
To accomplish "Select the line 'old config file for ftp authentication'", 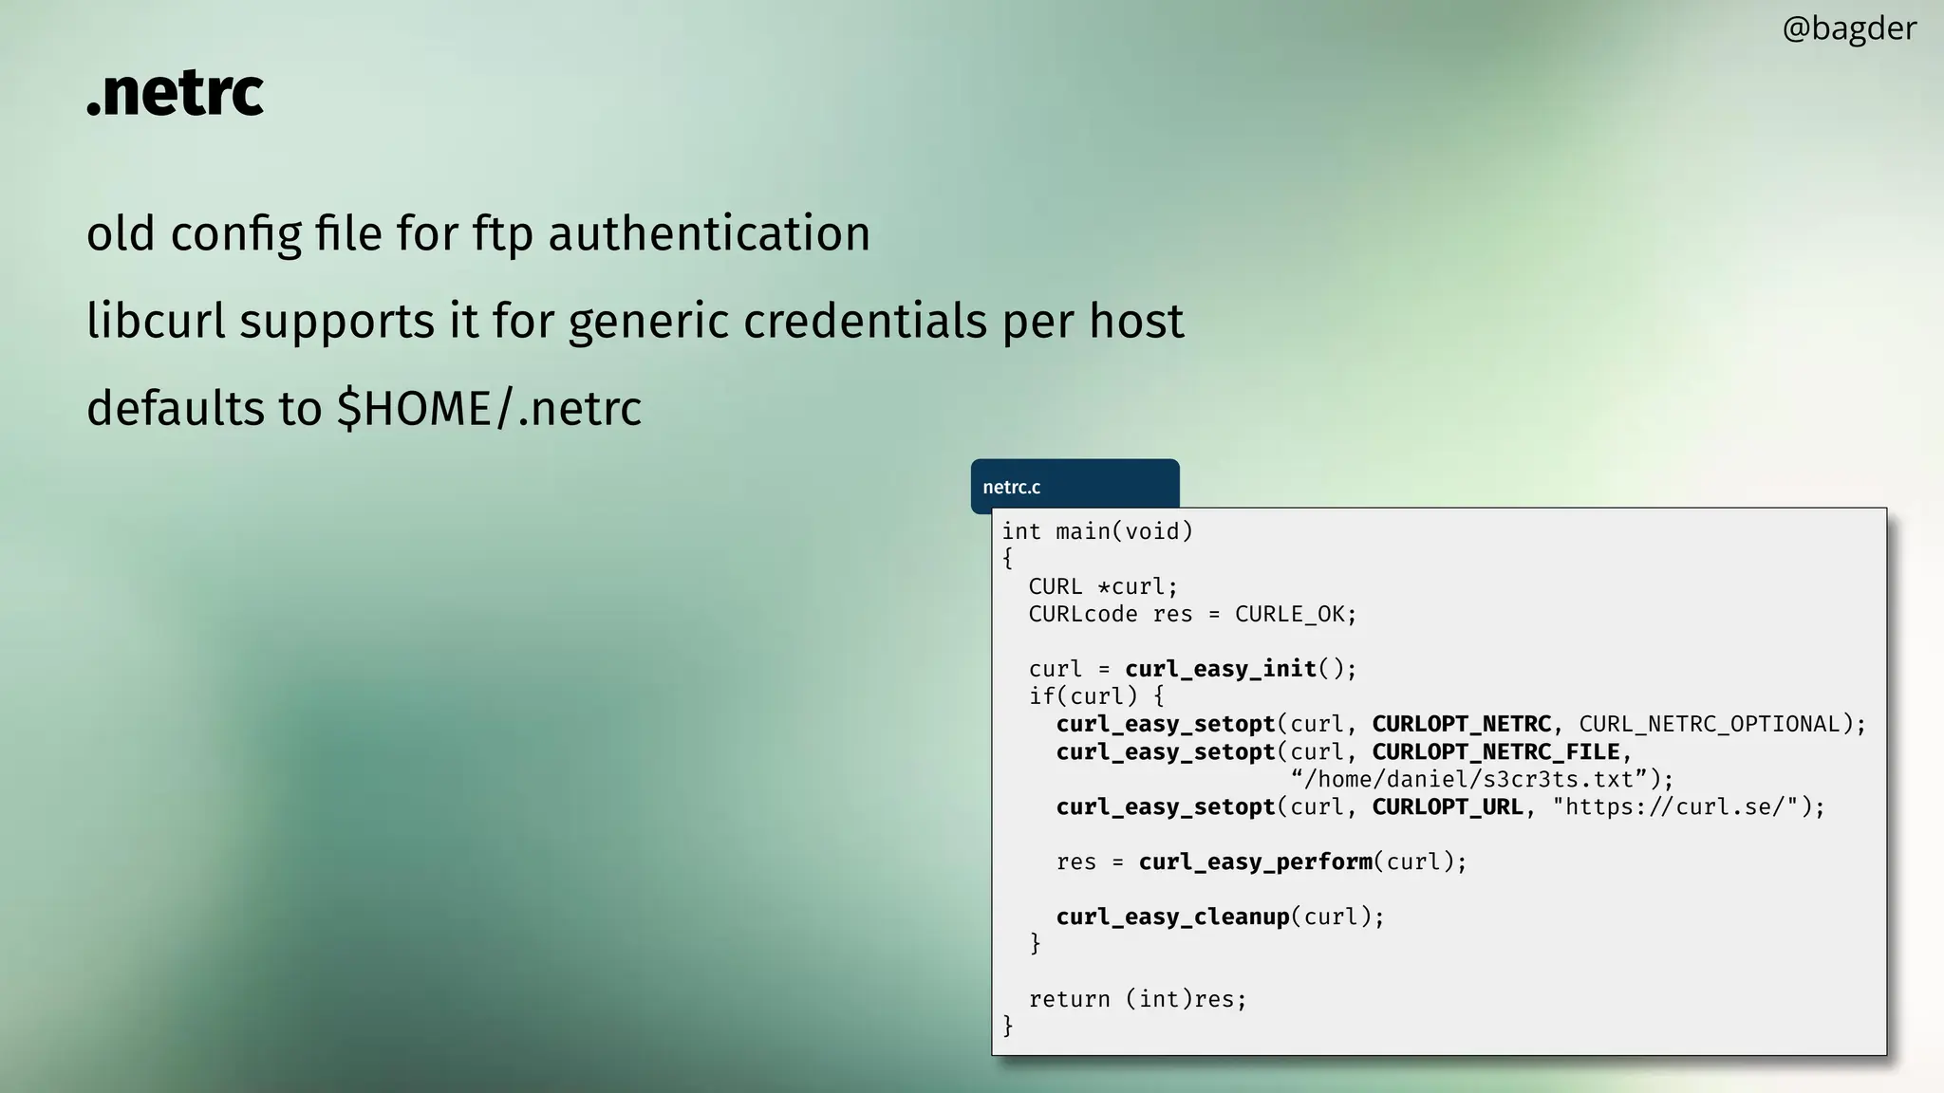I will (x=478, y=233).
